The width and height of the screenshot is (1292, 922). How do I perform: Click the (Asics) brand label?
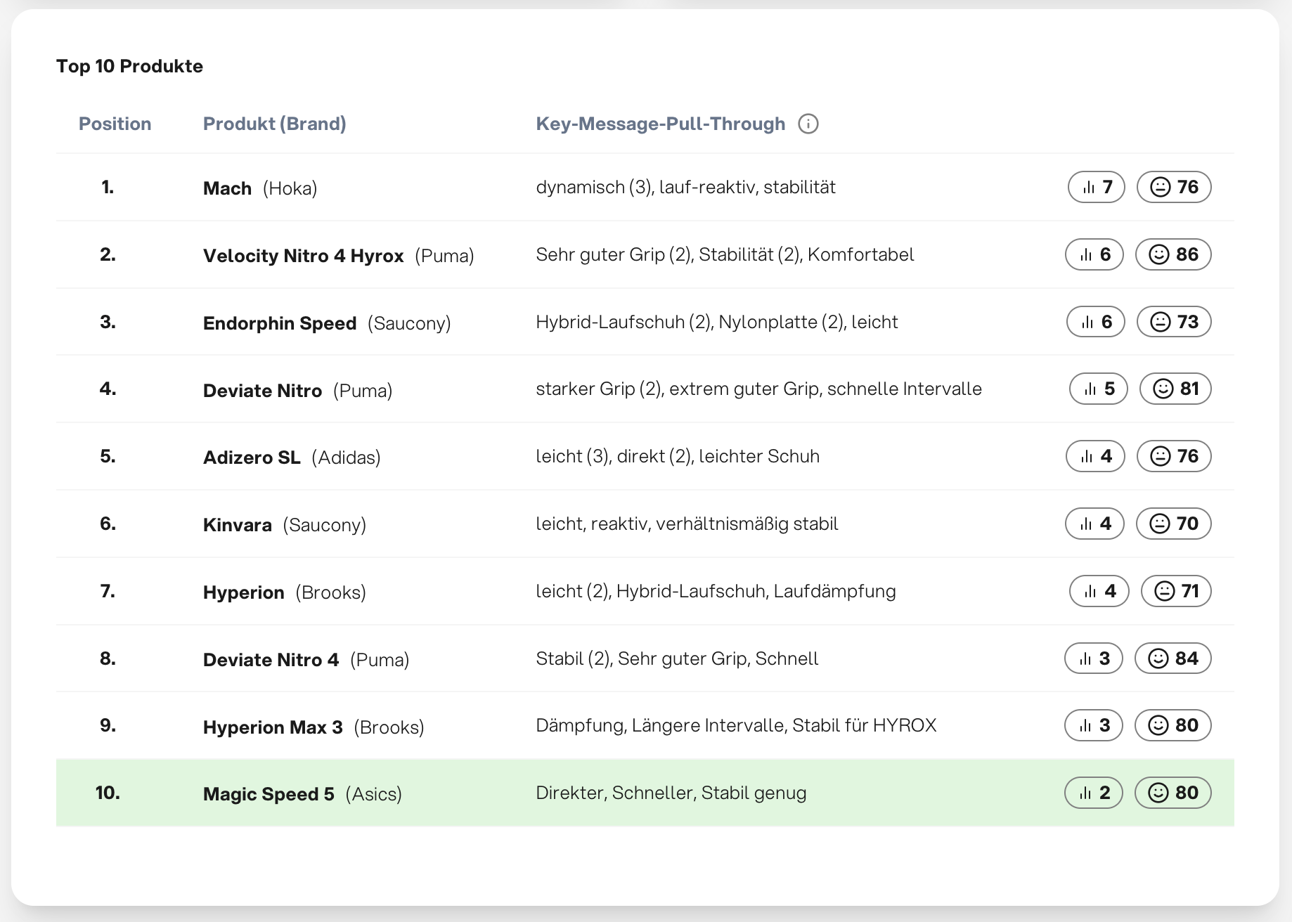[374, 794]
